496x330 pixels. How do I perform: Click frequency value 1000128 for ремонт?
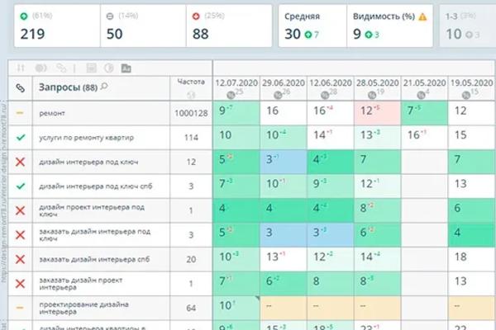pyautogui.click(x=191, y=113)
